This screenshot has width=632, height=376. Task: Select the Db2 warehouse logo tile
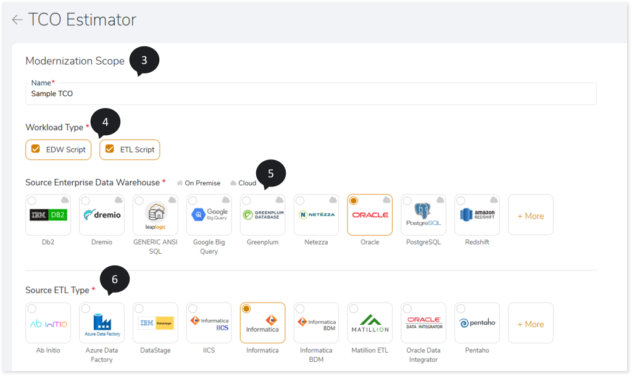48,215
